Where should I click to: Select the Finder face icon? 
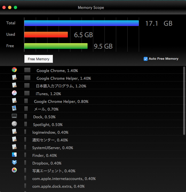click(x=14, y=155)
